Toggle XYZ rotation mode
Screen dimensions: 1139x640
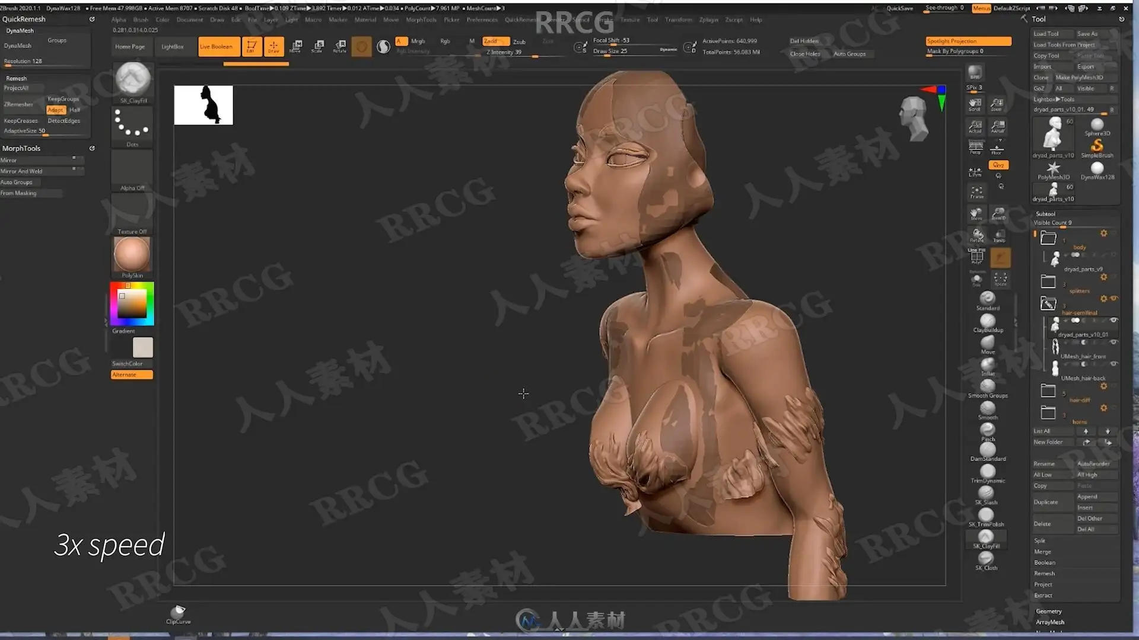pos(998,165)
